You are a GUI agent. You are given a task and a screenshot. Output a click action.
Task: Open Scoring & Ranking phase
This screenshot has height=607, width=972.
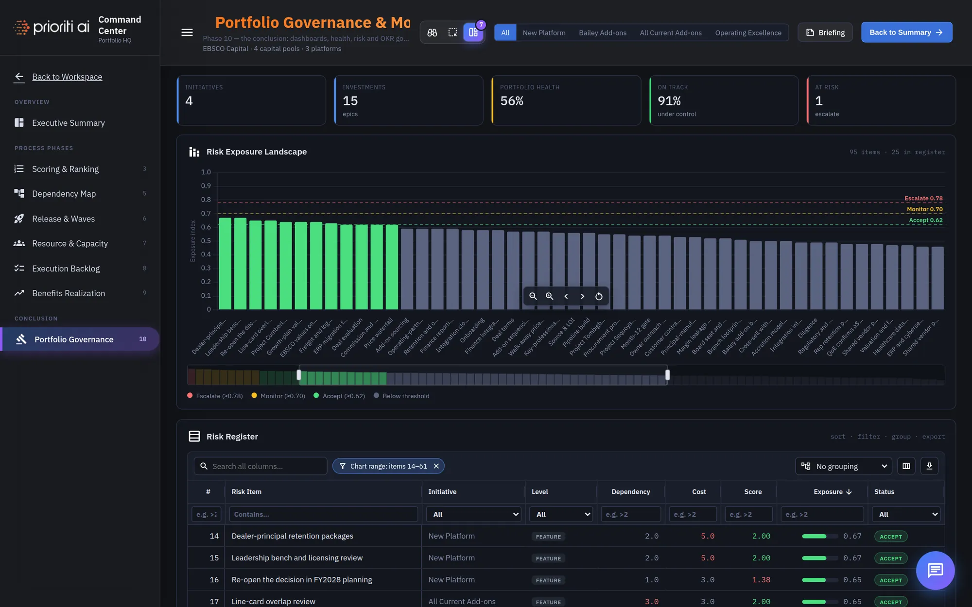tap(80, 169)
